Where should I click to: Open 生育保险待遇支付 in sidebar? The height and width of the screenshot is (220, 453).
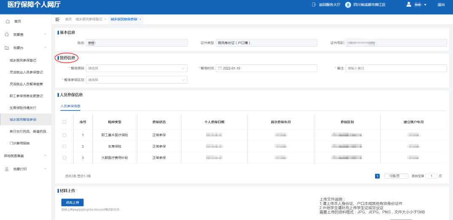(23, 108)
